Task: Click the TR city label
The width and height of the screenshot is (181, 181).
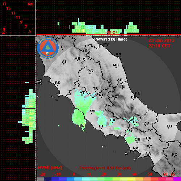Action: coord(96,89)
